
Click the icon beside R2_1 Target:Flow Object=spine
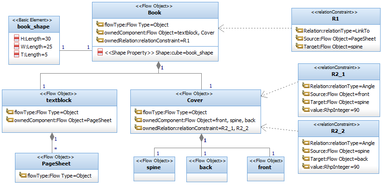[305, 102]
